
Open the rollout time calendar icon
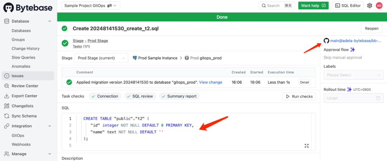click(378, 98)
